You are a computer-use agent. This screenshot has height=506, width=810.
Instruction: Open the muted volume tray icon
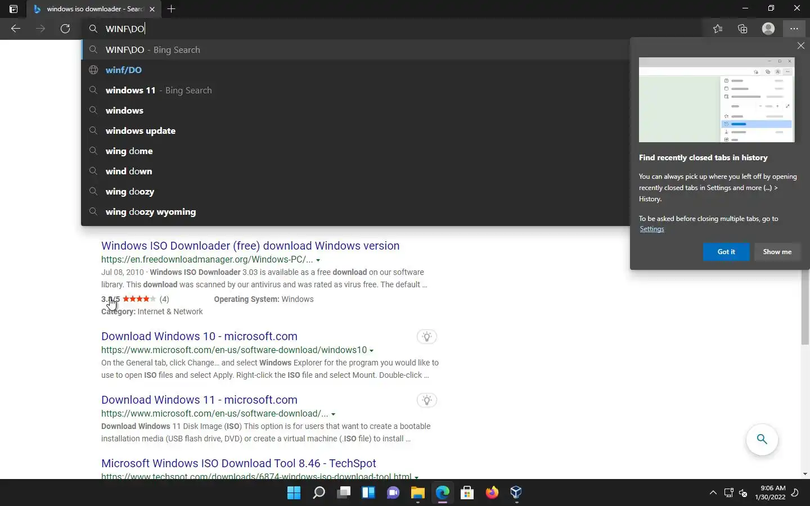(743, 493)
